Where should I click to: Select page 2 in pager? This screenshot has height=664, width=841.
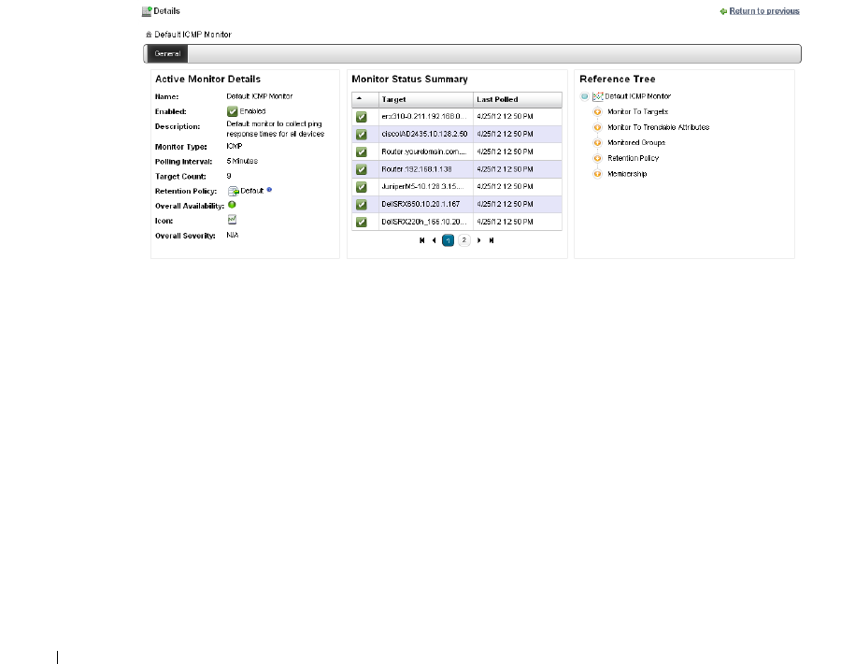(463, 240)
